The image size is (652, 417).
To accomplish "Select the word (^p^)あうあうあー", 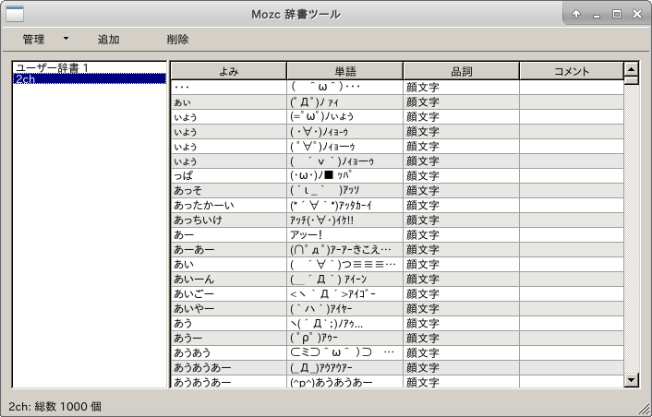I will [344, 382].
